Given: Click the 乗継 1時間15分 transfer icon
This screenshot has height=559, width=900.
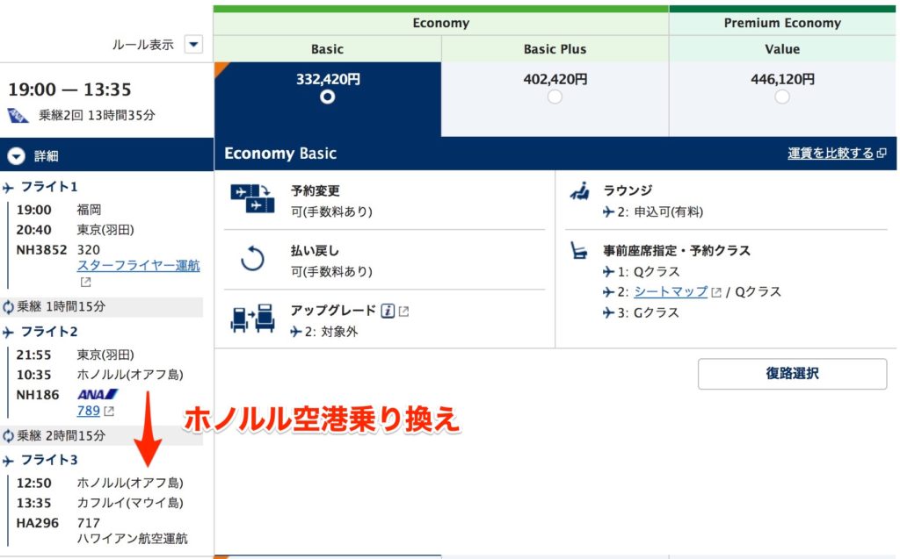Looking at the screenshot, I should point(8,307).
